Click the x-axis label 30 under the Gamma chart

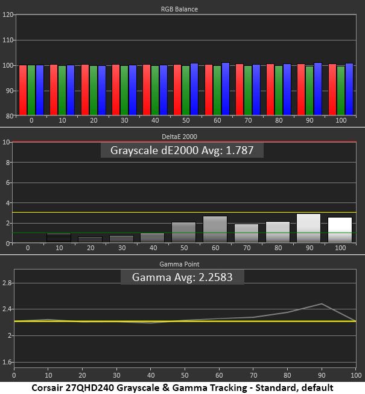[x=116, y=375]
